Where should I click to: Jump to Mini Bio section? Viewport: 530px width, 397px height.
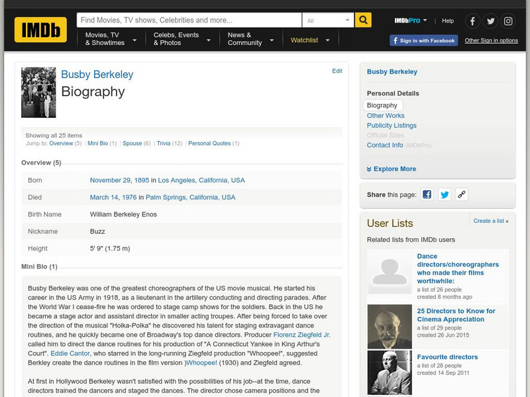tap(97, 144)
